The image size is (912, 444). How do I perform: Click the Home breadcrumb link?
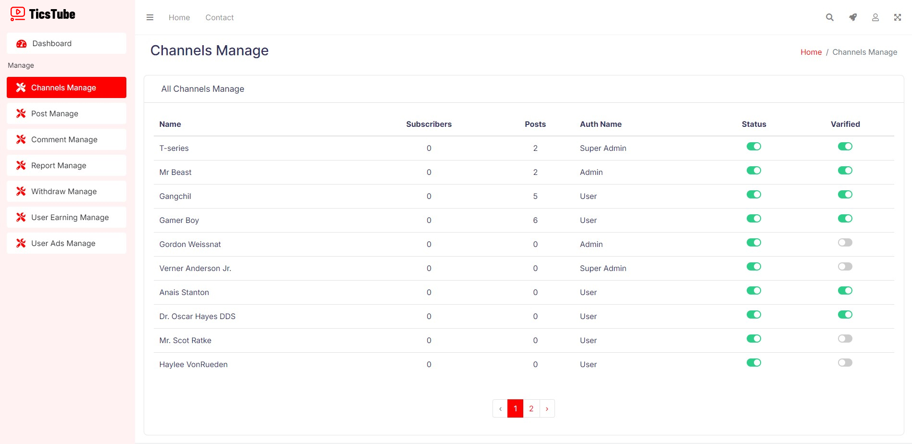pos(811,52)
